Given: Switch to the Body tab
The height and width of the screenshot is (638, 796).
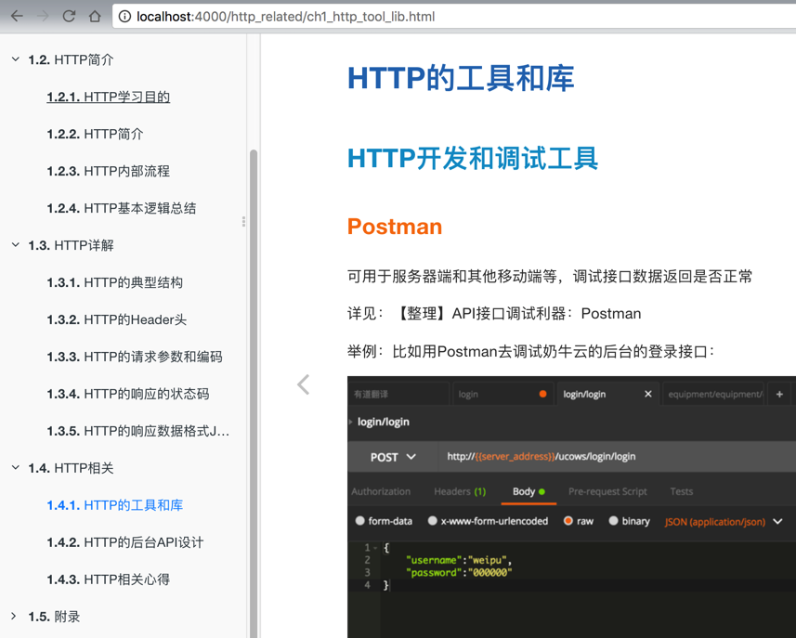Looking at the screenshot, I should [528, 491].
